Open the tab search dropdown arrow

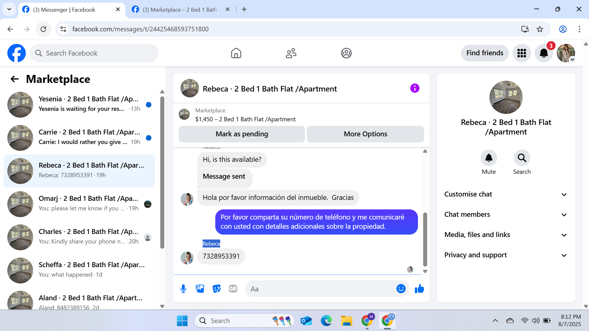9,9
